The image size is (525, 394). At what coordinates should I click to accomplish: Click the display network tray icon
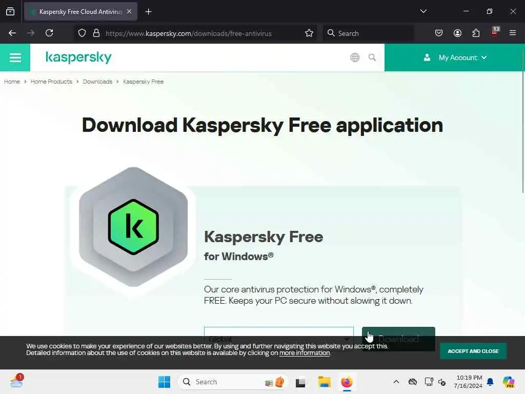(429, 382)
